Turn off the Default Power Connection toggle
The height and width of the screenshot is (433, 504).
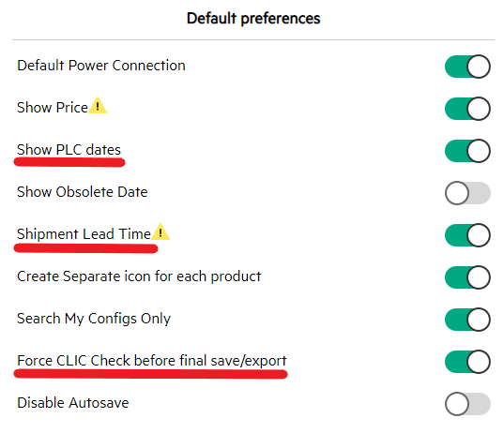point(467,67)
